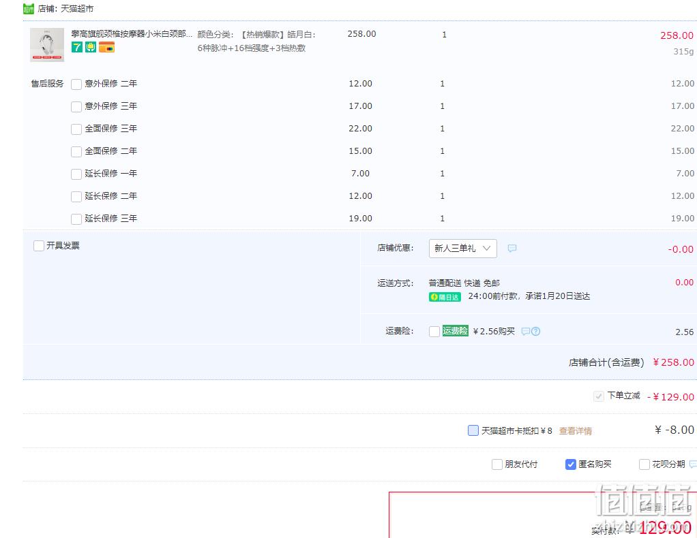Click the green 7-day return badge icon
This screenshot has height=538, width=697.
(77, 47)
